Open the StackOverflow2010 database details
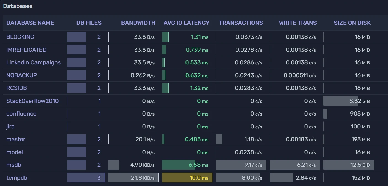This screenshot has width=388, height=186. pyautogui.click(x=32, y=101)
